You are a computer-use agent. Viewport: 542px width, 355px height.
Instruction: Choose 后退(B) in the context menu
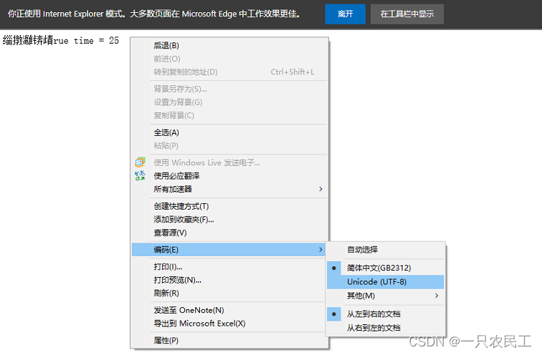tap(229, 46)
